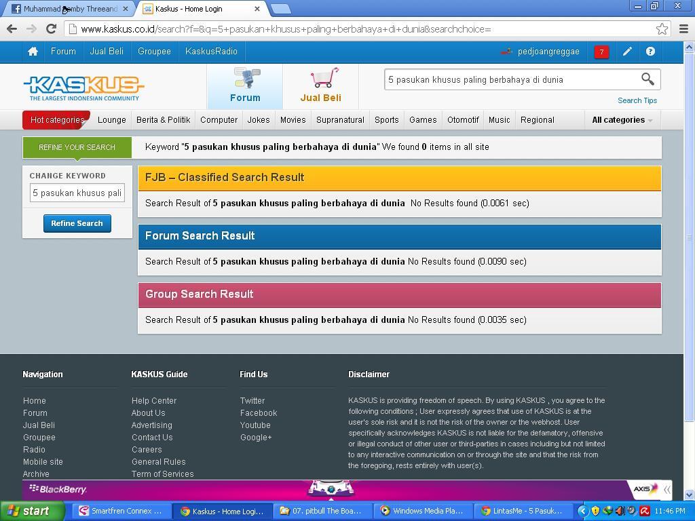Reload the page with refresh icon

[52, 28]
